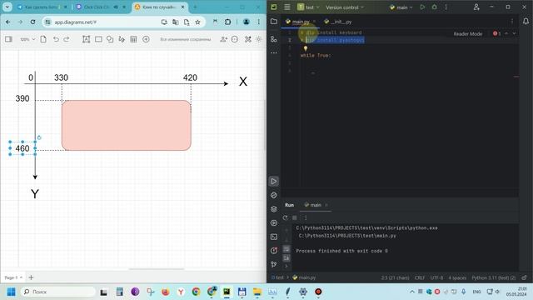The height and width of the screenshot is (300, 533).
Task: Open the Terminal tool window
Action: point(274,237)
